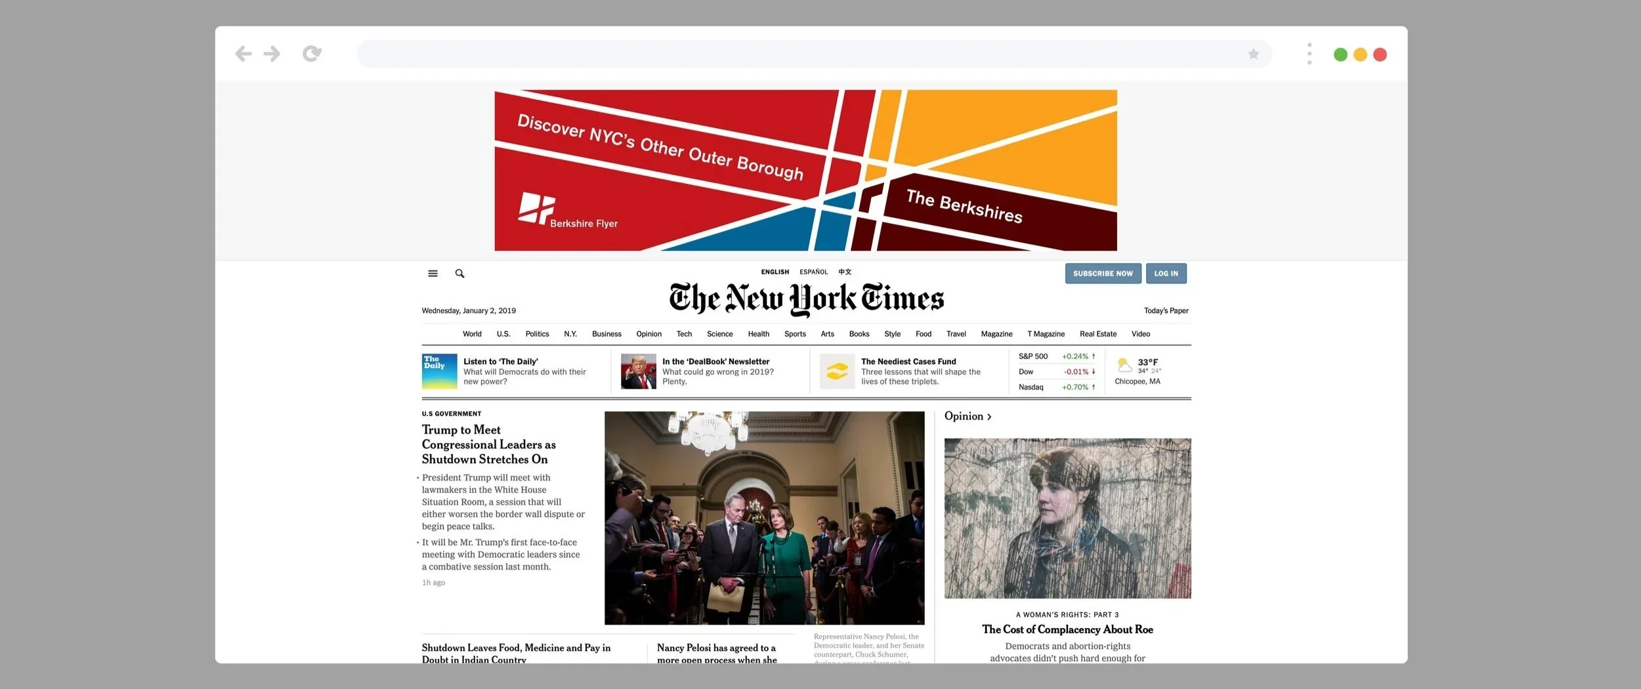Switch edition to ENGLISH
This screenshot has width=1641, height=689.
pos(775,272)
